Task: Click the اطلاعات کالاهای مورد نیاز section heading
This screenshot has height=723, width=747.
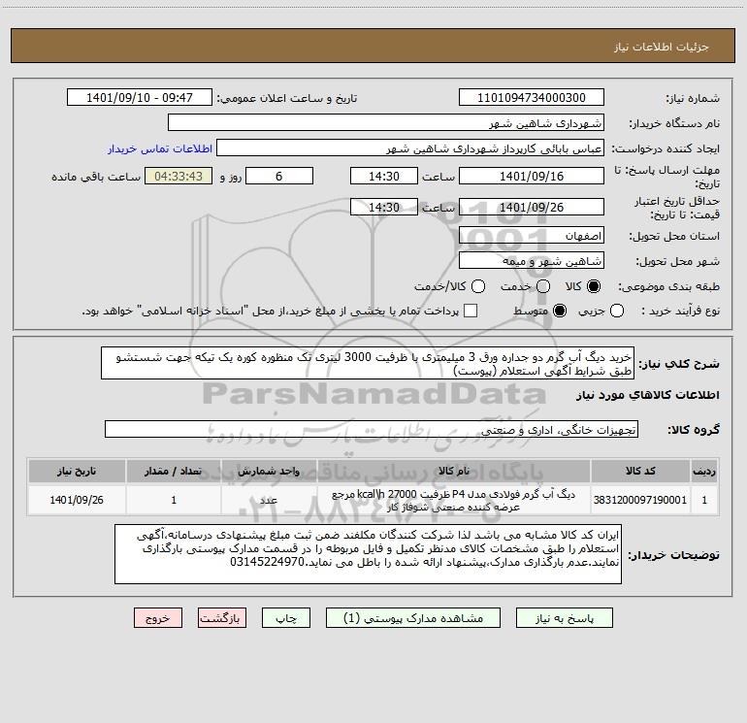Action: [648, 395]
